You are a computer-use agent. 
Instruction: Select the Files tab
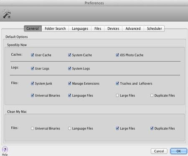(x=98, y=29)
